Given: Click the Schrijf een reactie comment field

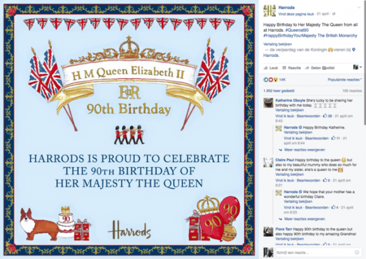Looking at the screenshot, I should click(314, 252).
